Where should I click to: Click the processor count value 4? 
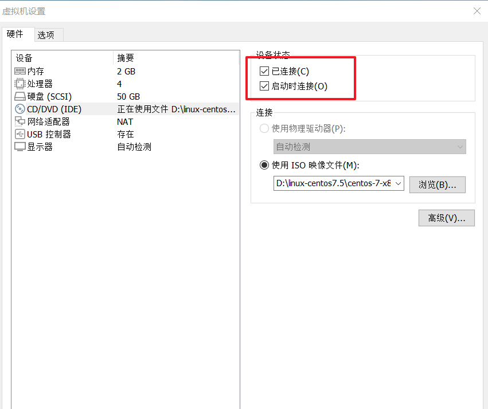tap(119, 84)
